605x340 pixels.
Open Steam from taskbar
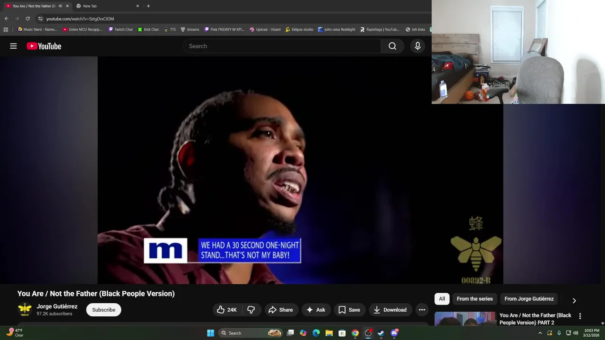(381, 333)
